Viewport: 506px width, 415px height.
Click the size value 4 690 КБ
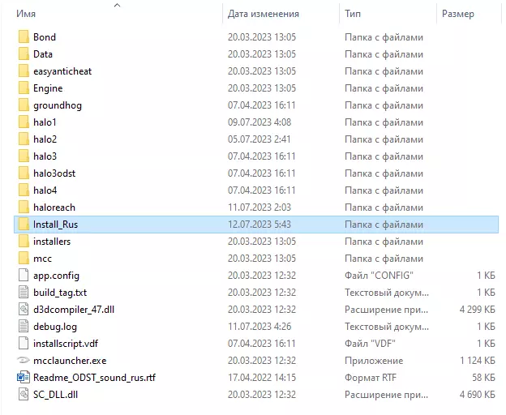click(478, 395)
